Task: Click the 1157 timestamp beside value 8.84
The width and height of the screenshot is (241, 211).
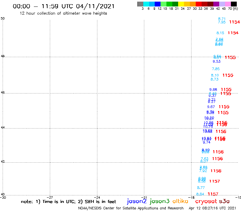Action: pos(213,194)
